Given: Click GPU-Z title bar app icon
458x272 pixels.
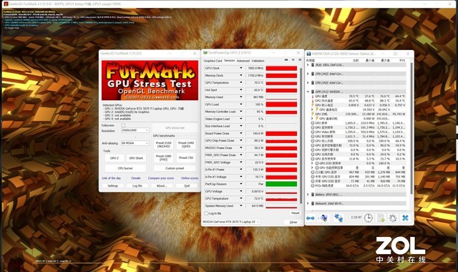Looking at the screenshot, I should point(205,52).
